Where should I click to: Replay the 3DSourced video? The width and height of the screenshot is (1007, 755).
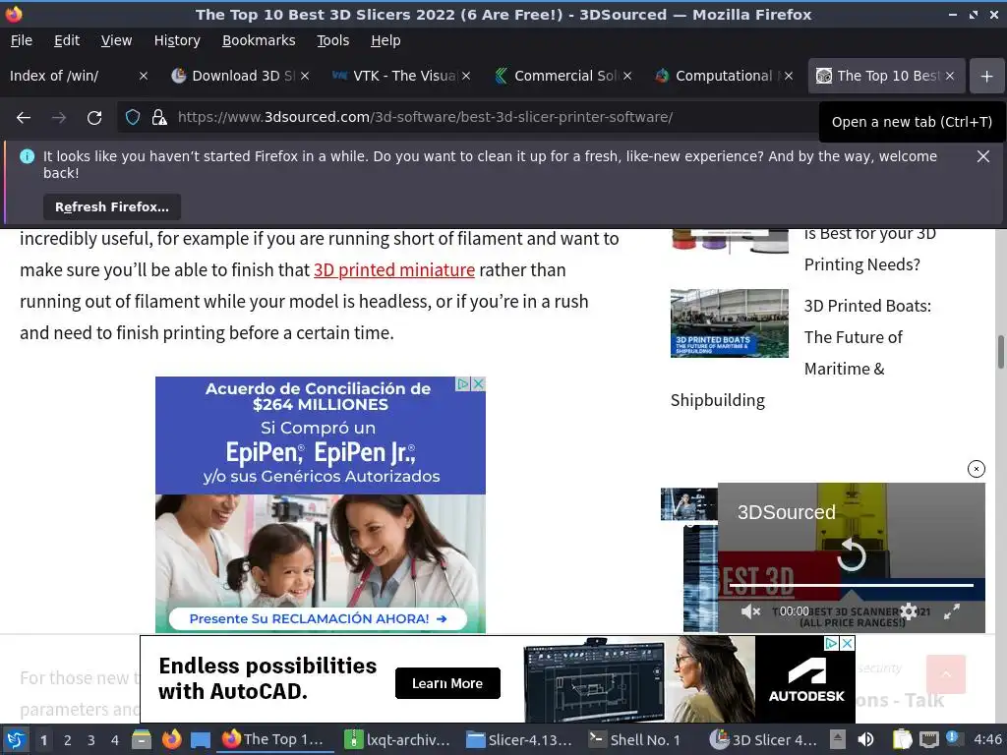(852, 555)
